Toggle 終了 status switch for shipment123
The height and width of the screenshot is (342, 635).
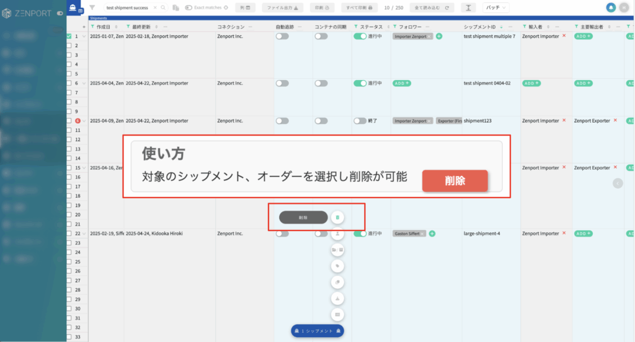pyautogui.click(x=360, y=121)
